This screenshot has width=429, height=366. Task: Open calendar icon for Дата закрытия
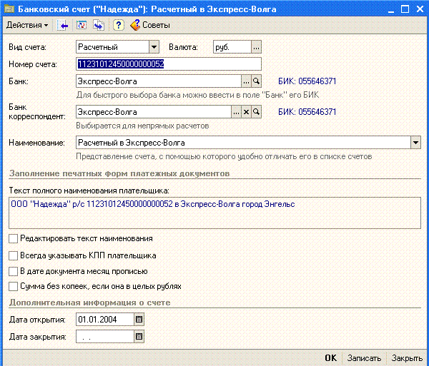tap(139, 337)
